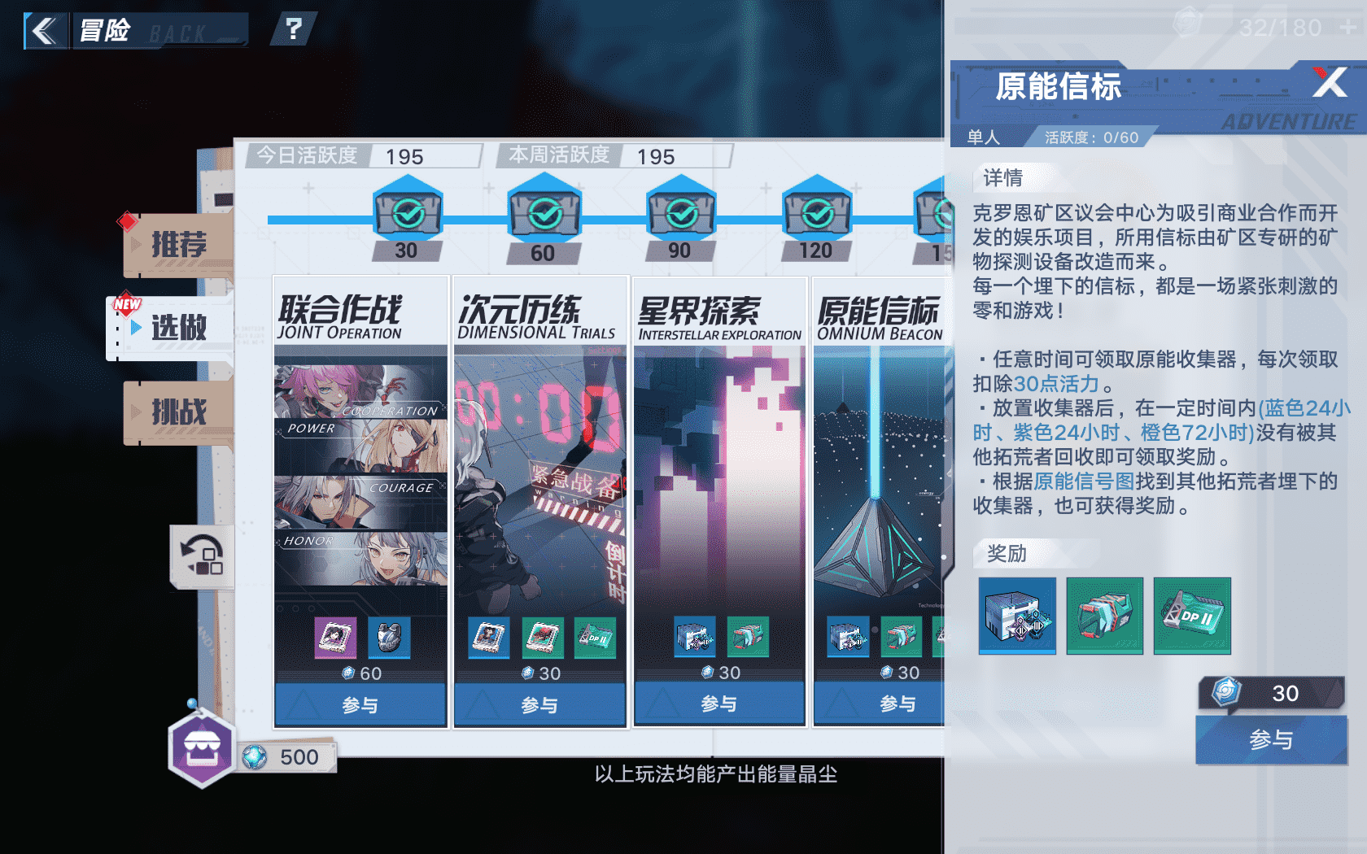The image size is (1367, 854).
Task: Click the 500 crystal currency counter
Action: pyautogui.click(x=289, y=757)
